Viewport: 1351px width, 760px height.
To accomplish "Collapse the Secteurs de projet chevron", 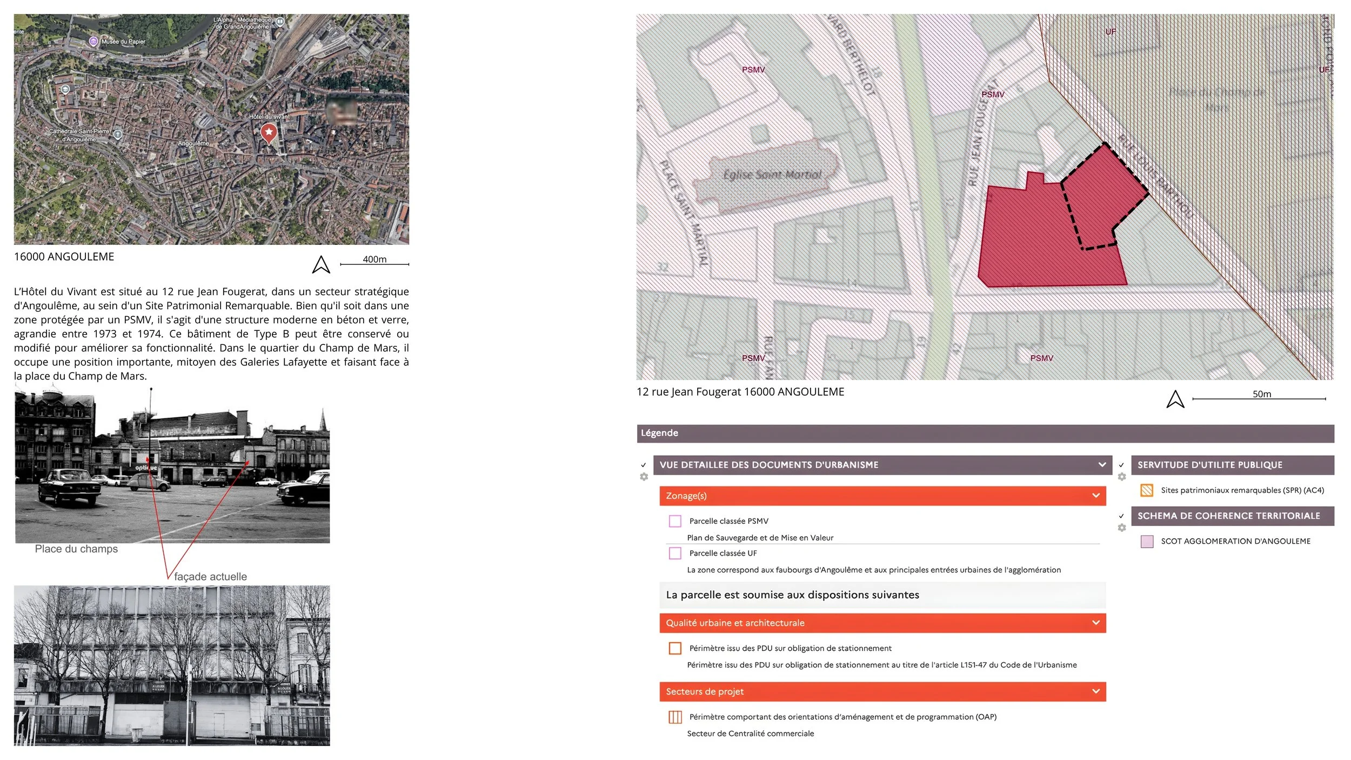I will pos(1095,691).
